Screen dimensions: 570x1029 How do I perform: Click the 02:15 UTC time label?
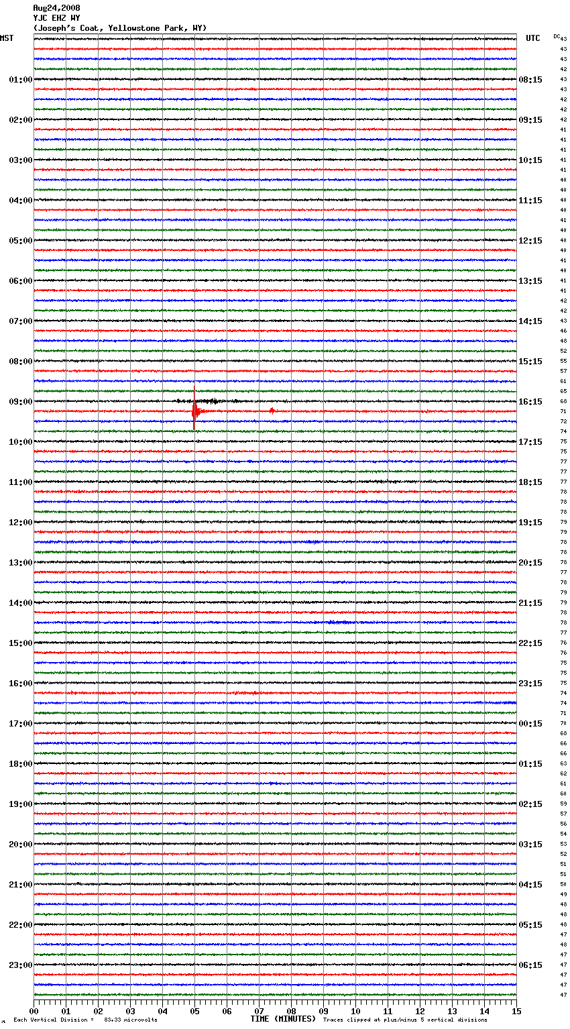[x=530, y=804]
